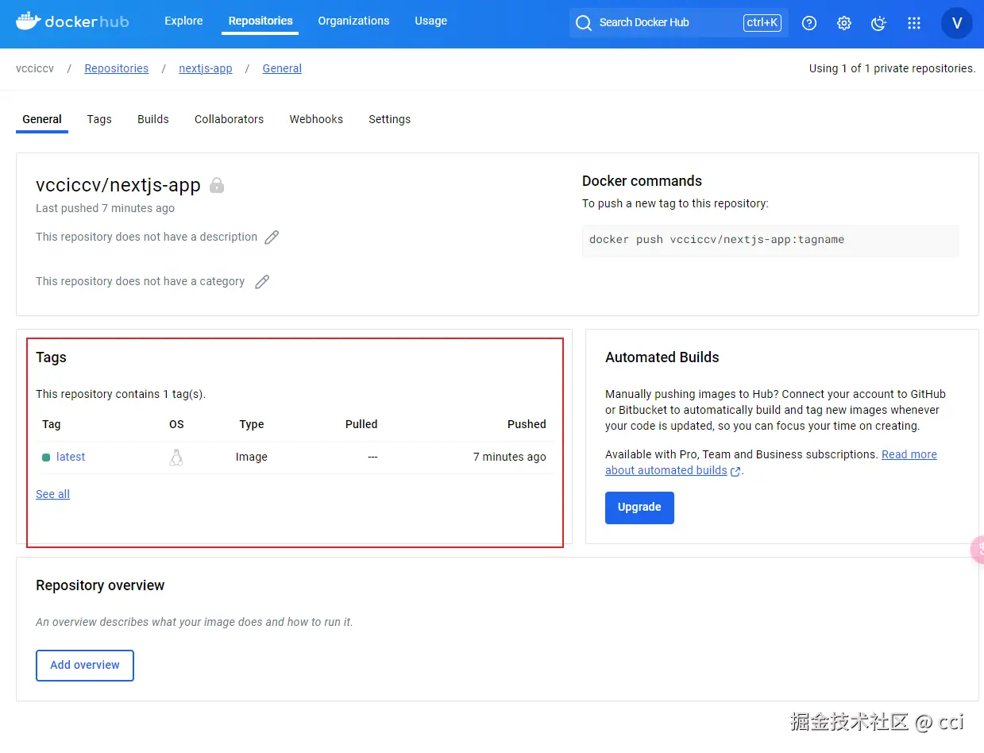This screenshot has height=753, width=984.
Task: Open the Repositories nav item
Action: coord(260,21)
